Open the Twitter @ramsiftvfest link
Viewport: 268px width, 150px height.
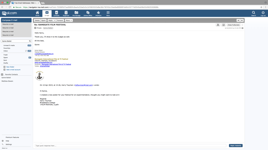pos(45,66)
